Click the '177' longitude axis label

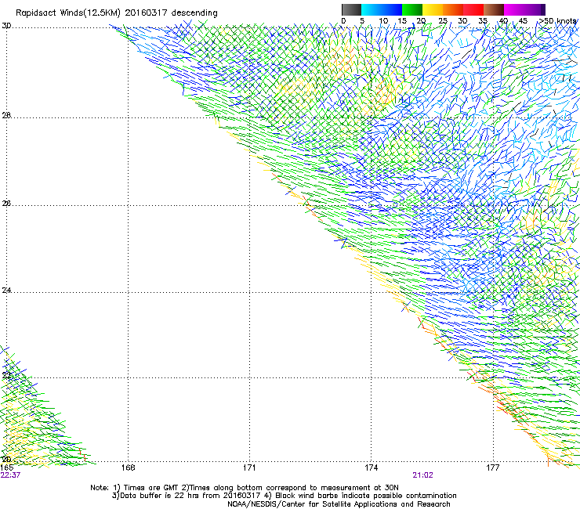point(493,467)
